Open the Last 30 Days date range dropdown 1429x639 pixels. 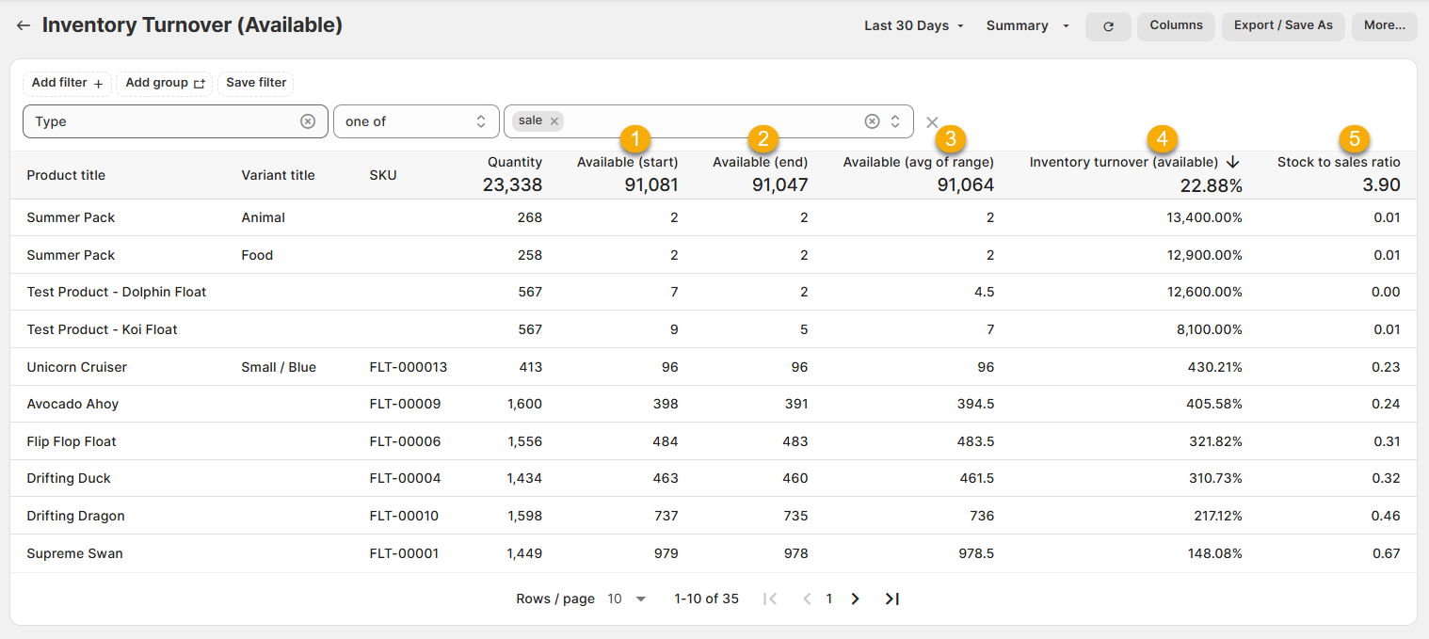coord(914,25)
